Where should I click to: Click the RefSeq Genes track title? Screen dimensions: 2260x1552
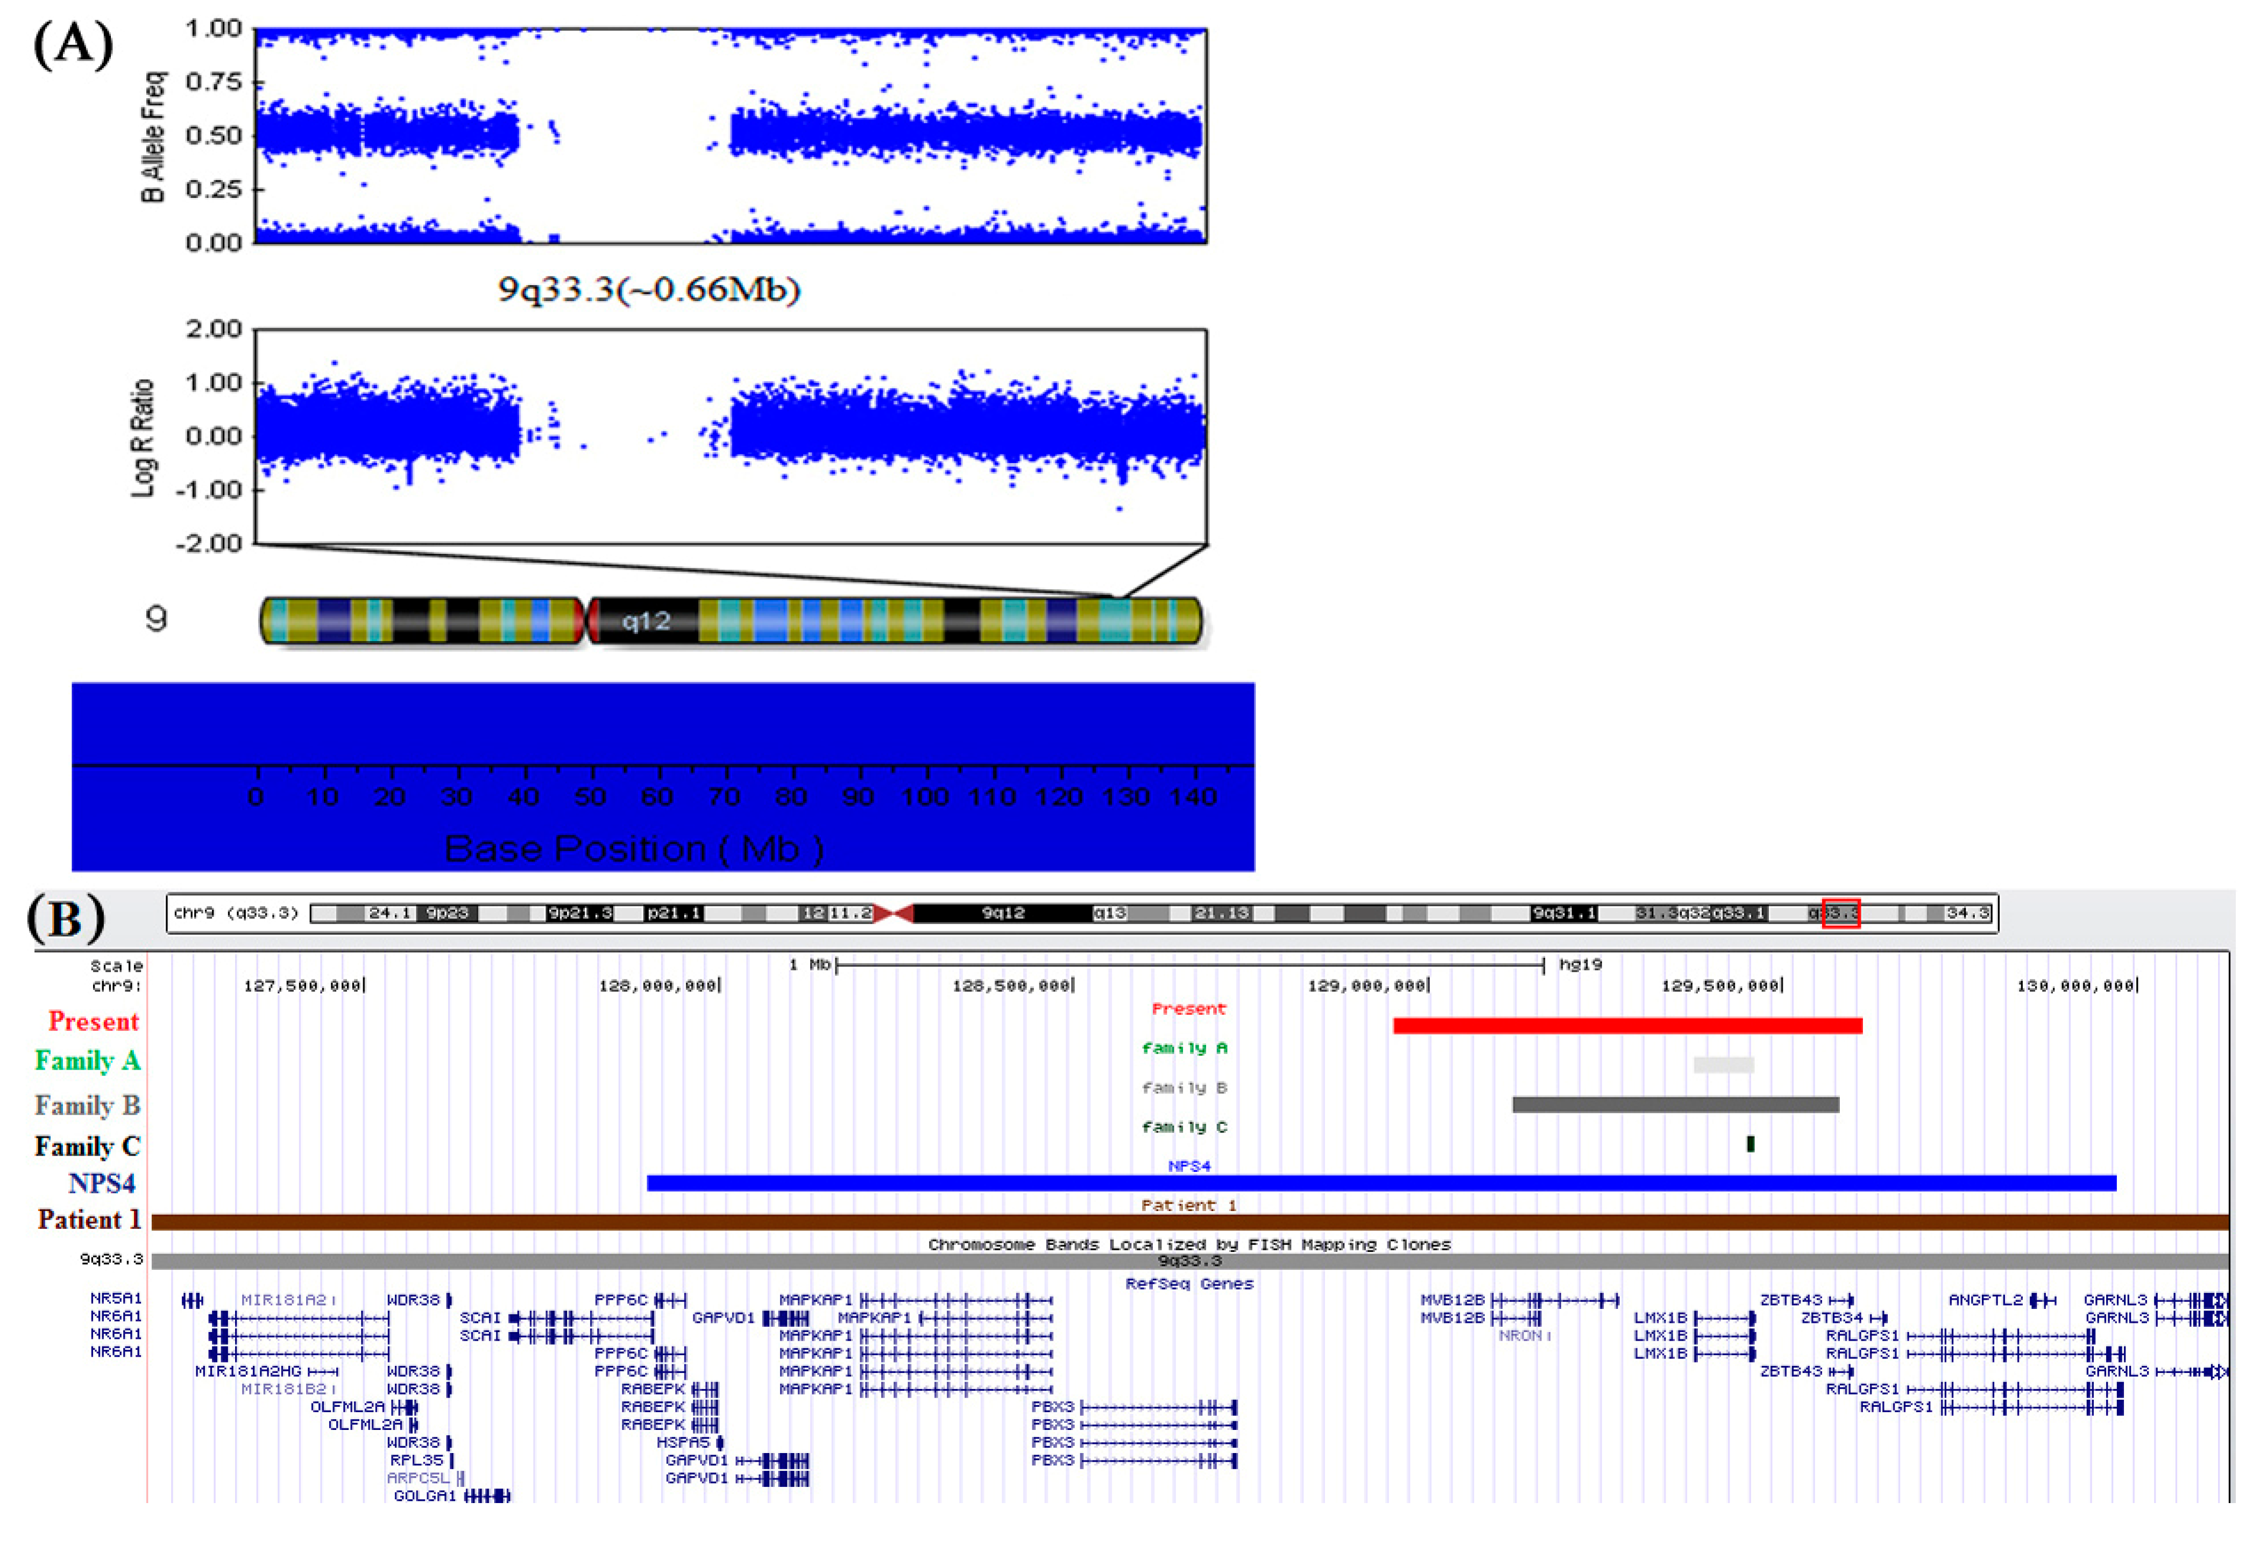(1189, 1284)
